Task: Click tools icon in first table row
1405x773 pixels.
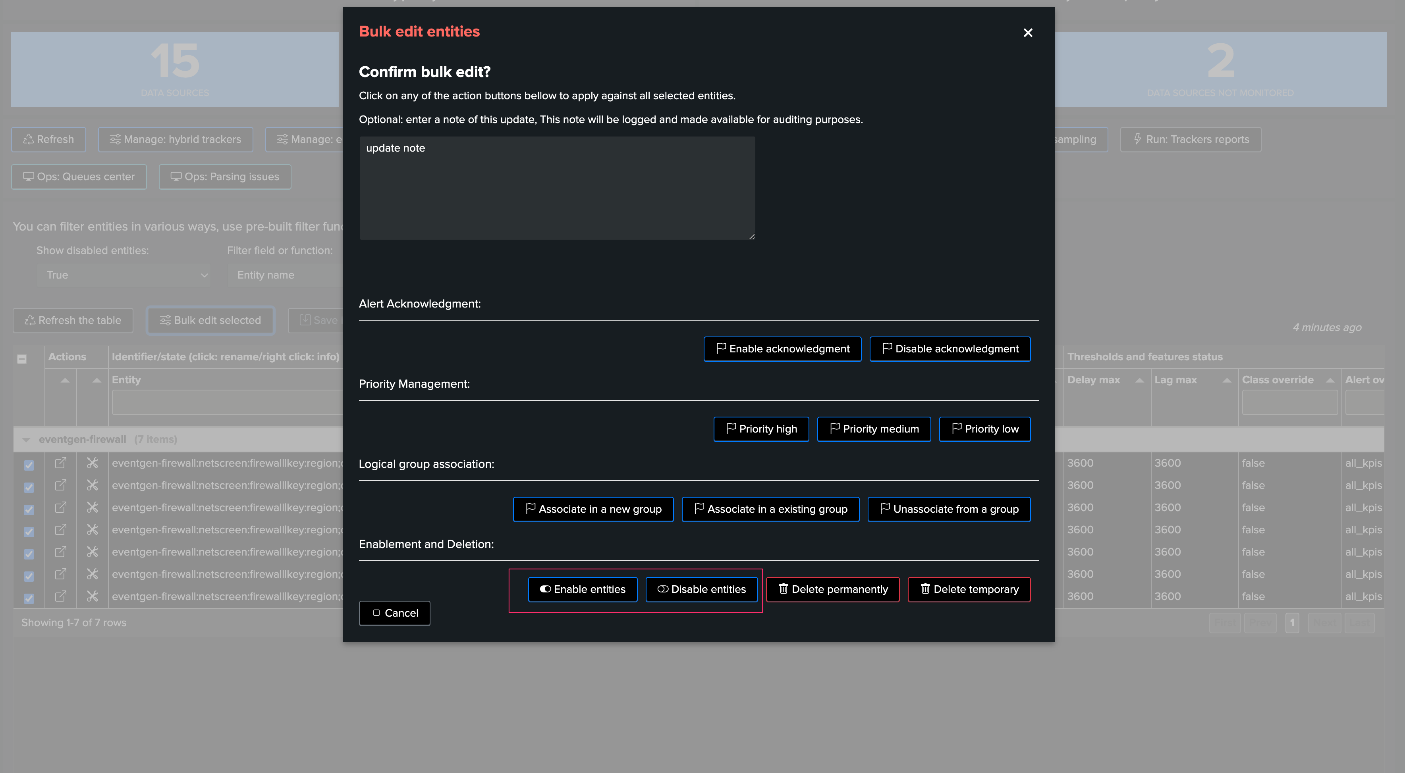Action: click(93, 463)
